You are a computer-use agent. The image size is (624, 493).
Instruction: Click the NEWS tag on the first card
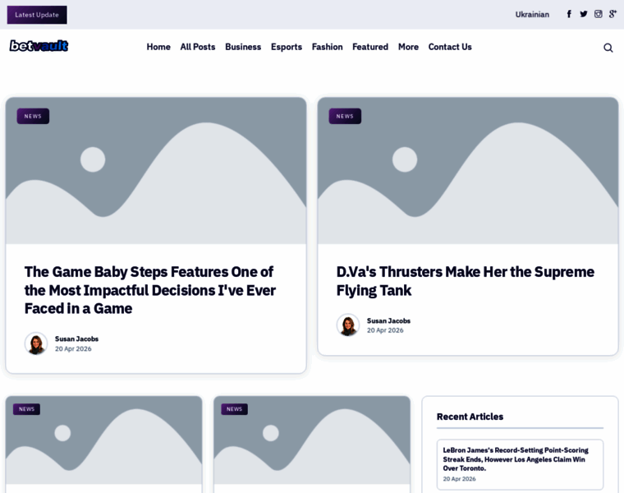pyautogui.click(x=33, y=117)
